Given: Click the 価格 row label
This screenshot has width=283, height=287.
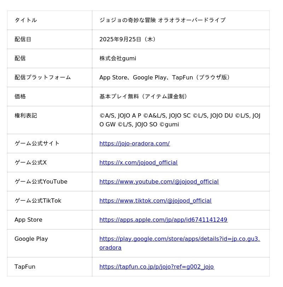Looking at the screenshot, I should [x=20, y=96].
